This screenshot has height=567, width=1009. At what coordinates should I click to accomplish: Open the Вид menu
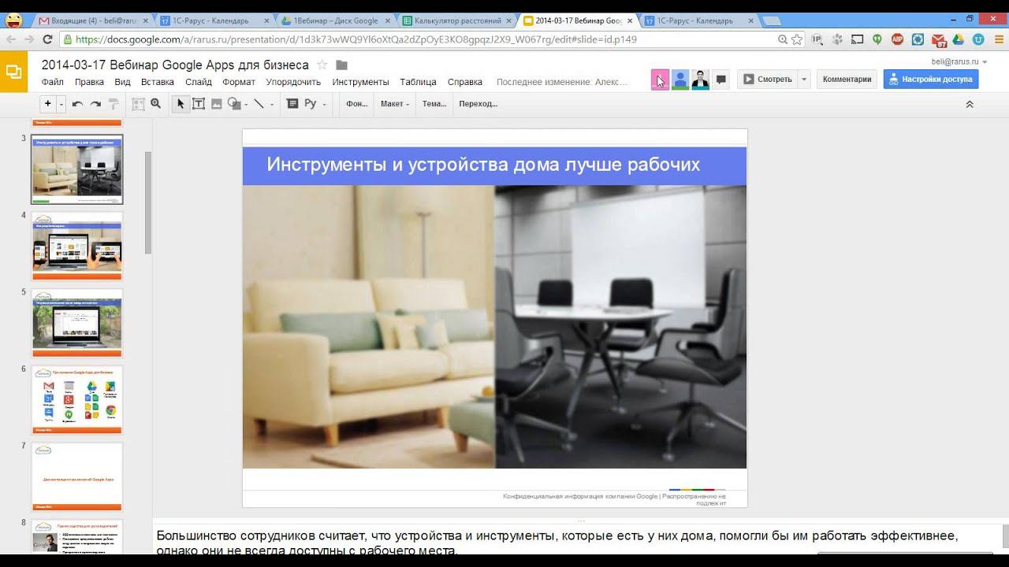click(x=122, y=82)
